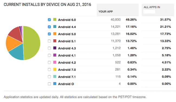
Task: Click the teal Android 4.4 pie slice
Action: 17,52
